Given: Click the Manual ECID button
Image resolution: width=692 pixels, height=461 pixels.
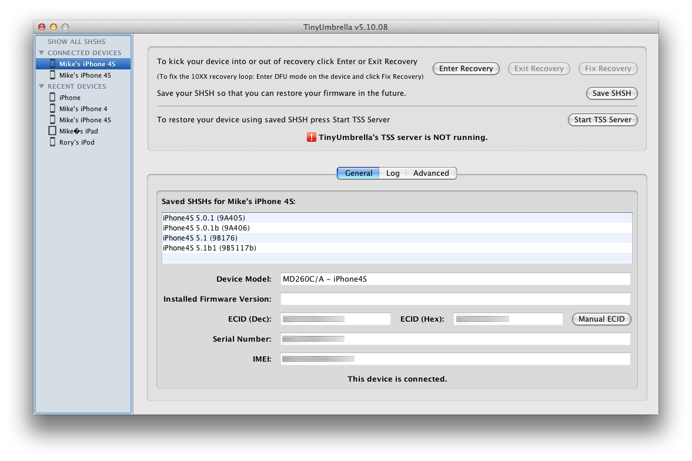Looking at the screenshot, I should click(601, 319).
